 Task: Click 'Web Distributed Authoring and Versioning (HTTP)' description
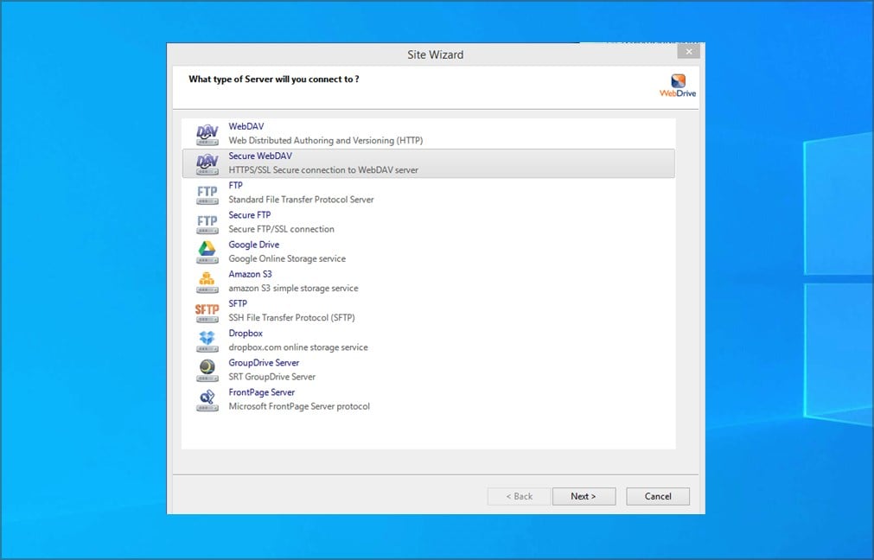[x=326, y=140]
